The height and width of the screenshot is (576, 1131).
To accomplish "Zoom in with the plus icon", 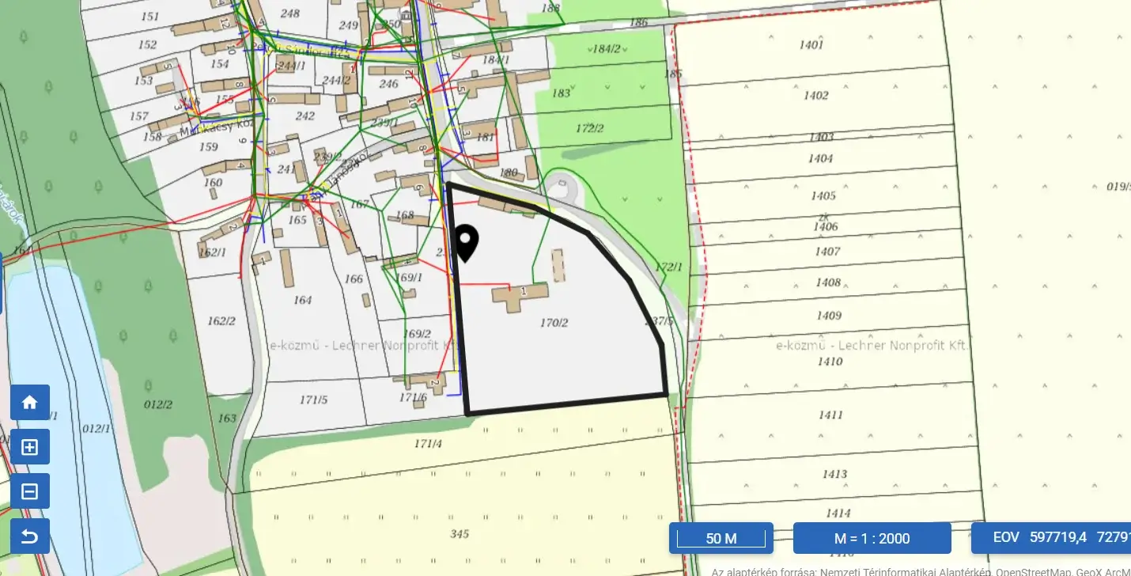I will click(x=30, y=447).
